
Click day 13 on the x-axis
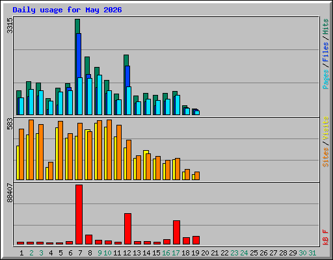pos(137,253)
